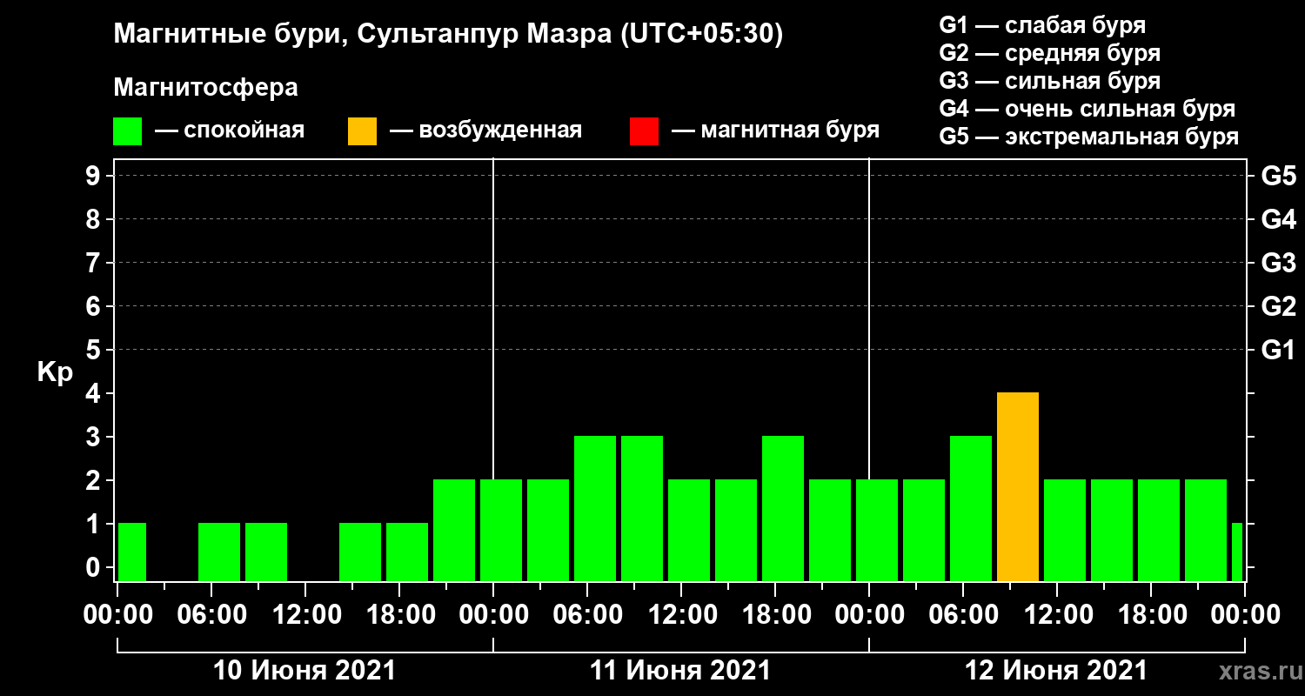Image resolution: width=1305 pixels, height=696 pixels.
Task: Click the 'G5' label on the right axis
Action: 1279,177
